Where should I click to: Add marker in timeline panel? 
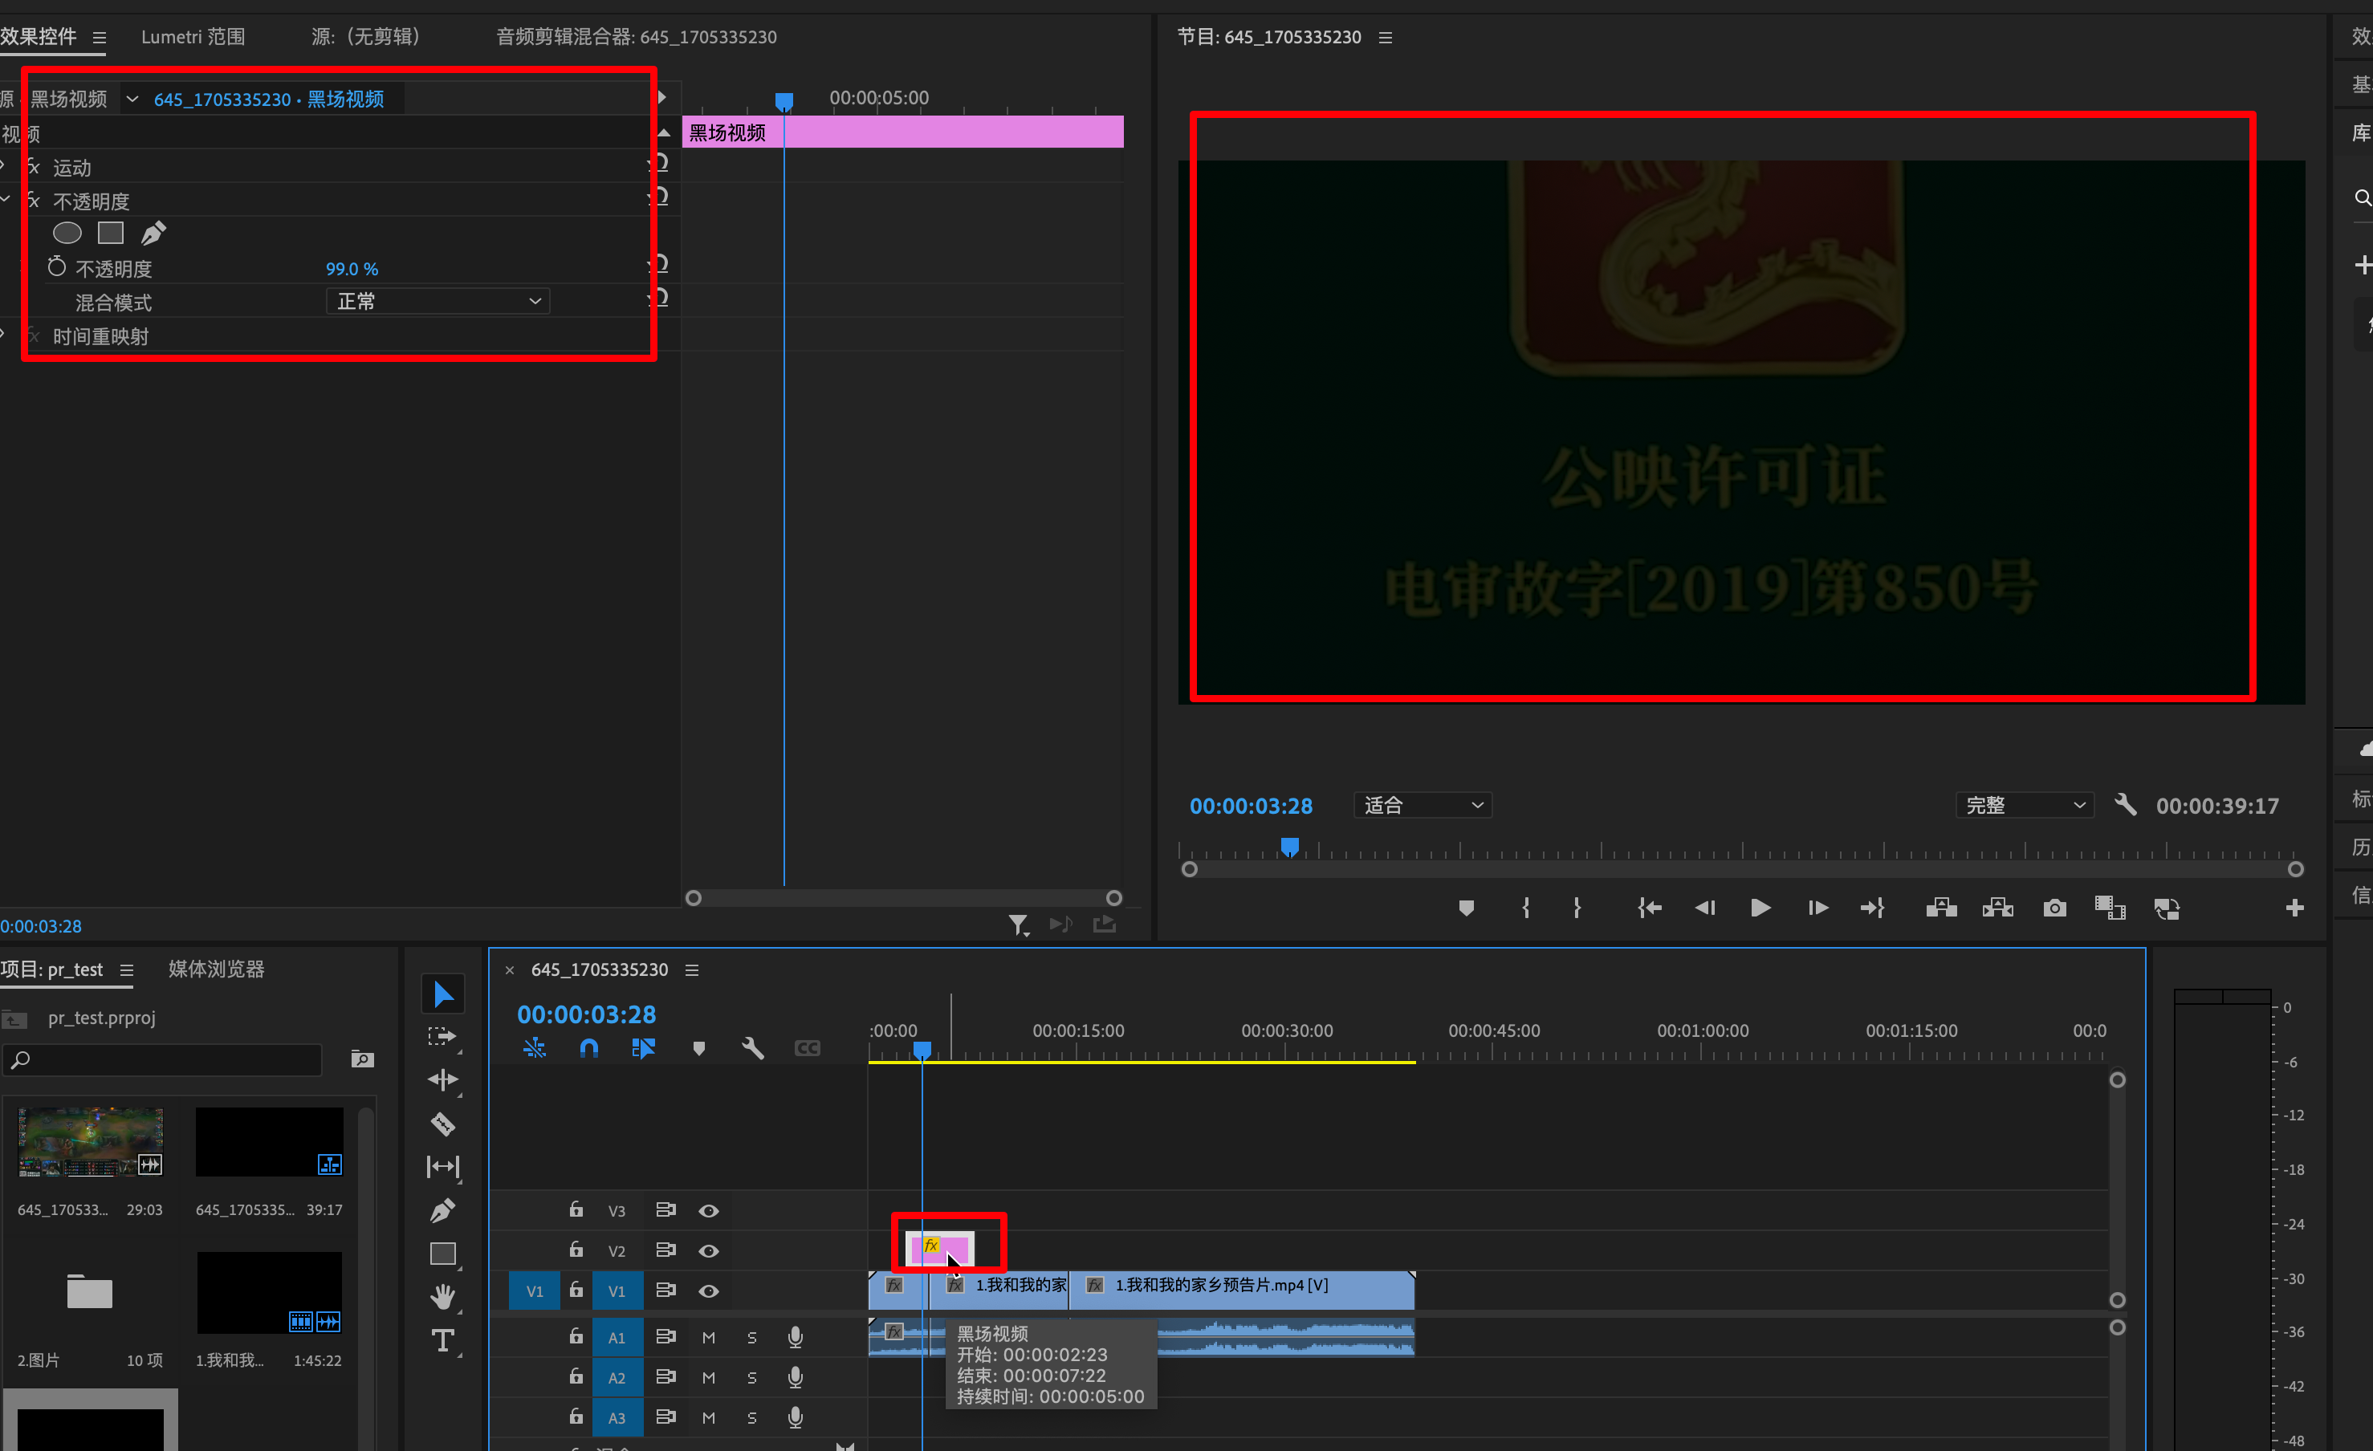pos(699,1049)
